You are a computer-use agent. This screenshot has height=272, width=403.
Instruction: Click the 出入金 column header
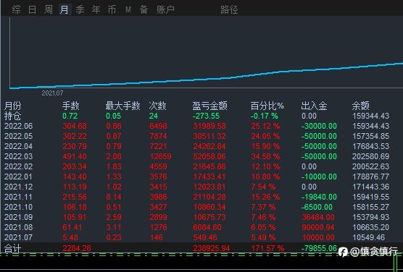click(314, 106)
